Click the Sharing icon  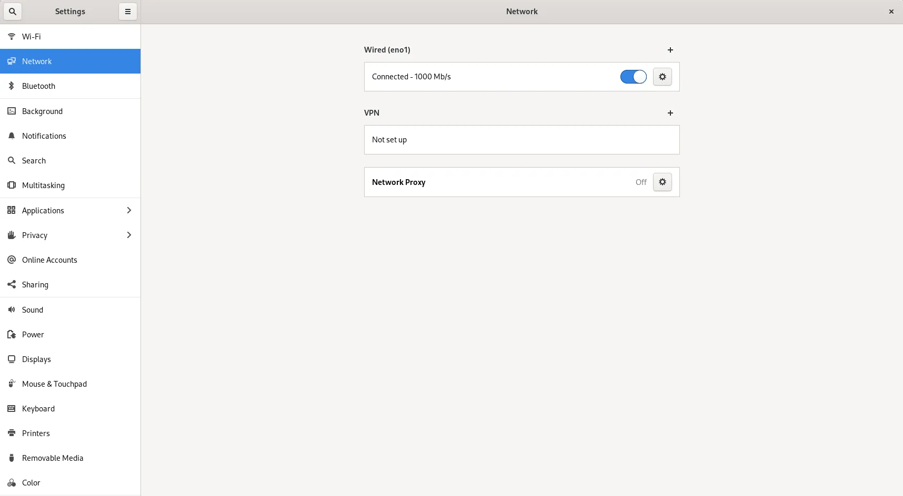tap(12, 285)
